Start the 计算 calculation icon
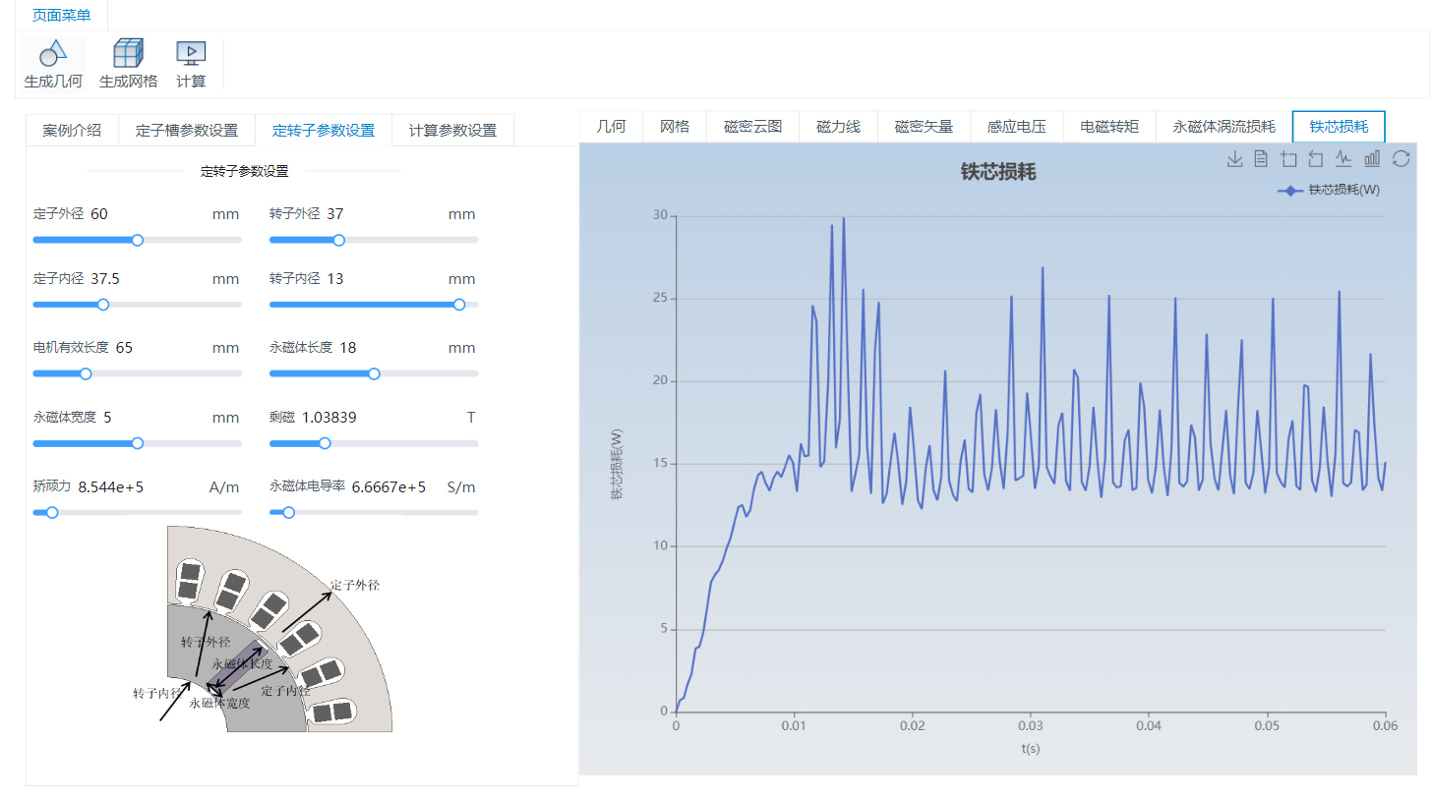This screenshot has width=1434, height=797. [191, 54]
